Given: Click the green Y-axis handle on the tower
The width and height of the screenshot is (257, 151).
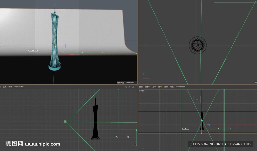Looking at the screenshot, I should [55, 39].
